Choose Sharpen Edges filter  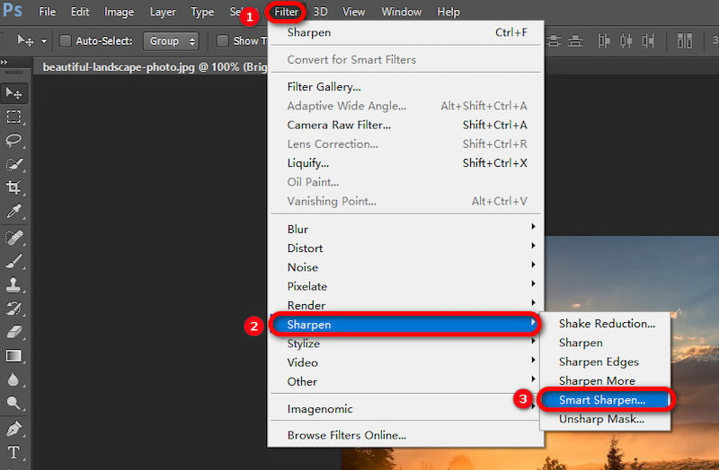click(604, 361)
